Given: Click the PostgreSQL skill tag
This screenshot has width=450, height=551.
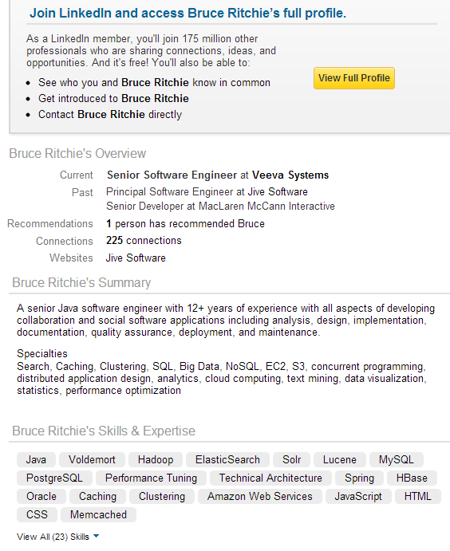Looking at the screenshot, I should click(x=54, y=478).
